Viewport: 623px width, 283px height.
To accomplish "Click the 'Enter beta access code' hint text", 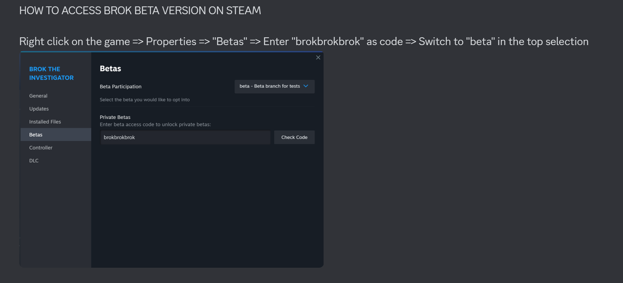I will 155,125.
